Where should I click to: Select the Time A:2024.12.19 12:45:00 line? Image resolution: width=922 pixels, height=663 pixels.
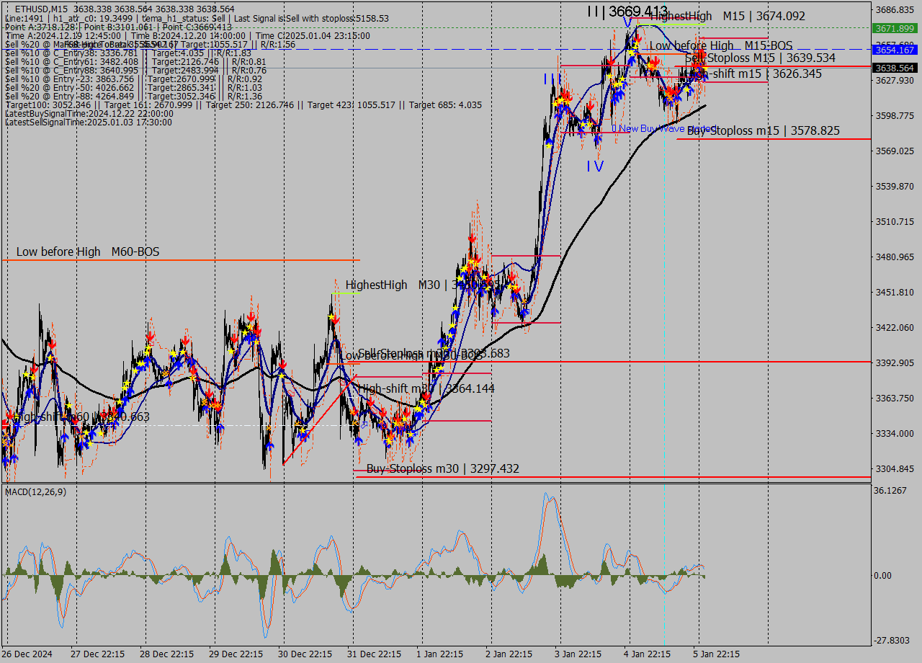[x=187, y=35]
